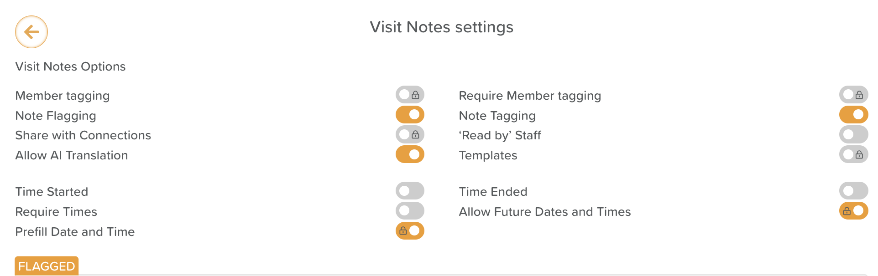This screenshot has height=276, width=878.
Task: Enable the Time Ended toggle
Action: coord(853,191)
